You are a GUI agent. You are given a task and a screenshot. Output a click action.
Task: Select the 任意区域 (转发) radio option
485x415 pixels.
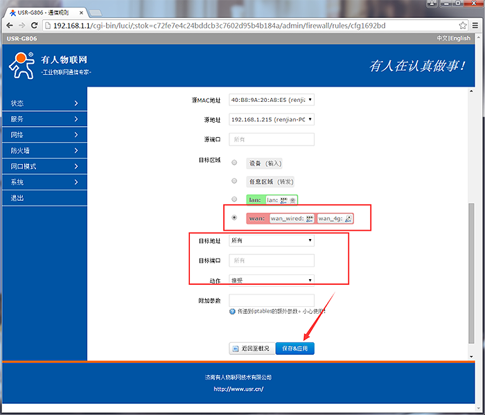(234, 181)
